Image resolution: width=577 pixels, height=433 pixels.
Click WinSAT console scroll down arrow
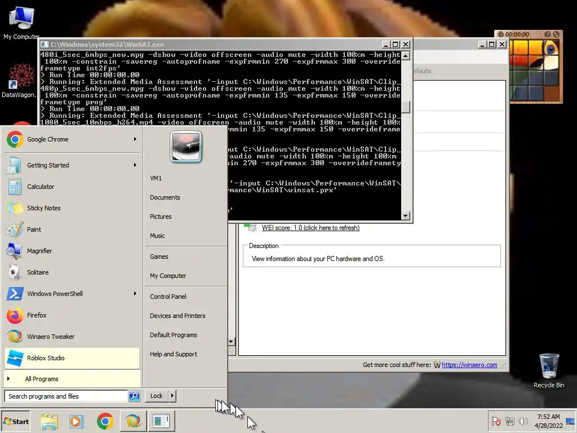406,216
